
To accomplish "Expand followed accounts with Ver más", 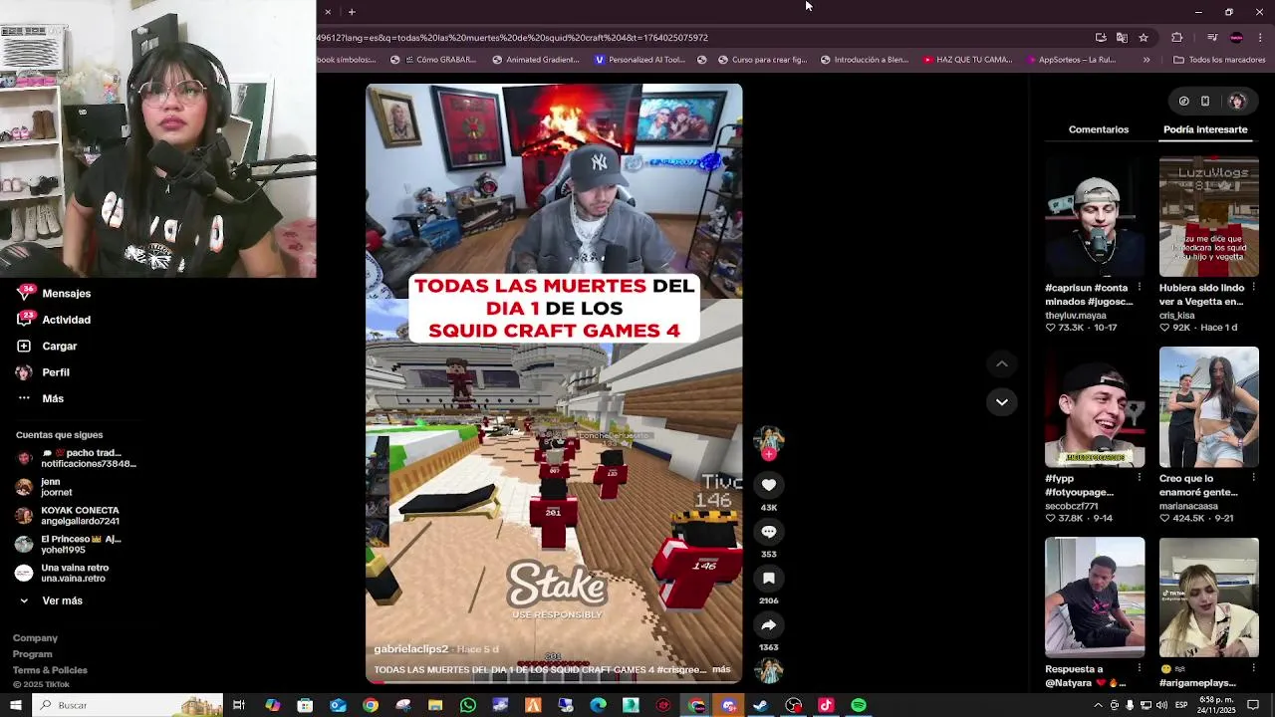I will (x=50, y=600).
